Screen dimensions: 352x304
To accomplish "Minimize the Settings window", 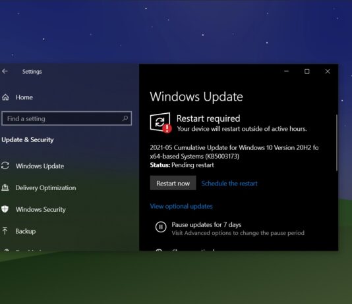I will pyautogui.click(x=286, y=71).
